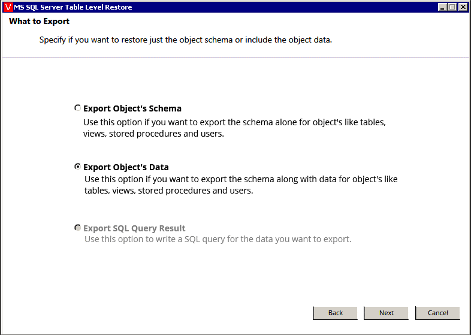Viewport: 471px width, 335px height.
Task: Click the "write a SQL query" description text
Action: (218, 239)
